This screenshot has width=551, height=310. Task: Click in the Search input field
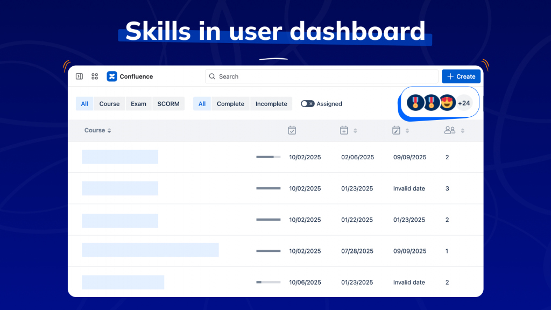(323, 76)
